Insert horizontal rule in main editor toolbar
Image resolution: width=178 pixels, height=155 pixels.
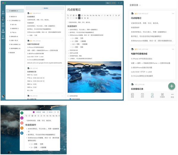pos(71,18)
